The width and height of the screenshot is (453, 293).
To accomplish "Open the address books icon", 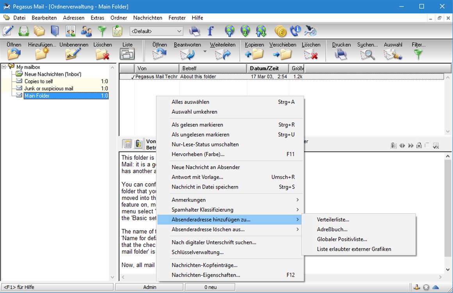I will pos(55,31).
